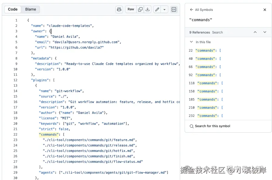The image size is (272, 180).
Task: Open more edit options dropdown caret
Action: point(164,9)
